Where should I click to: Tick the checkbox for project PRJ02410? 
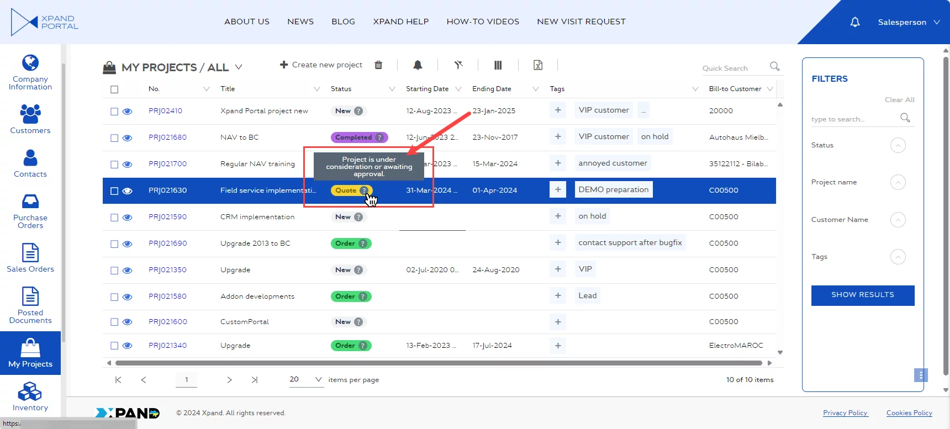pos(114,112)
